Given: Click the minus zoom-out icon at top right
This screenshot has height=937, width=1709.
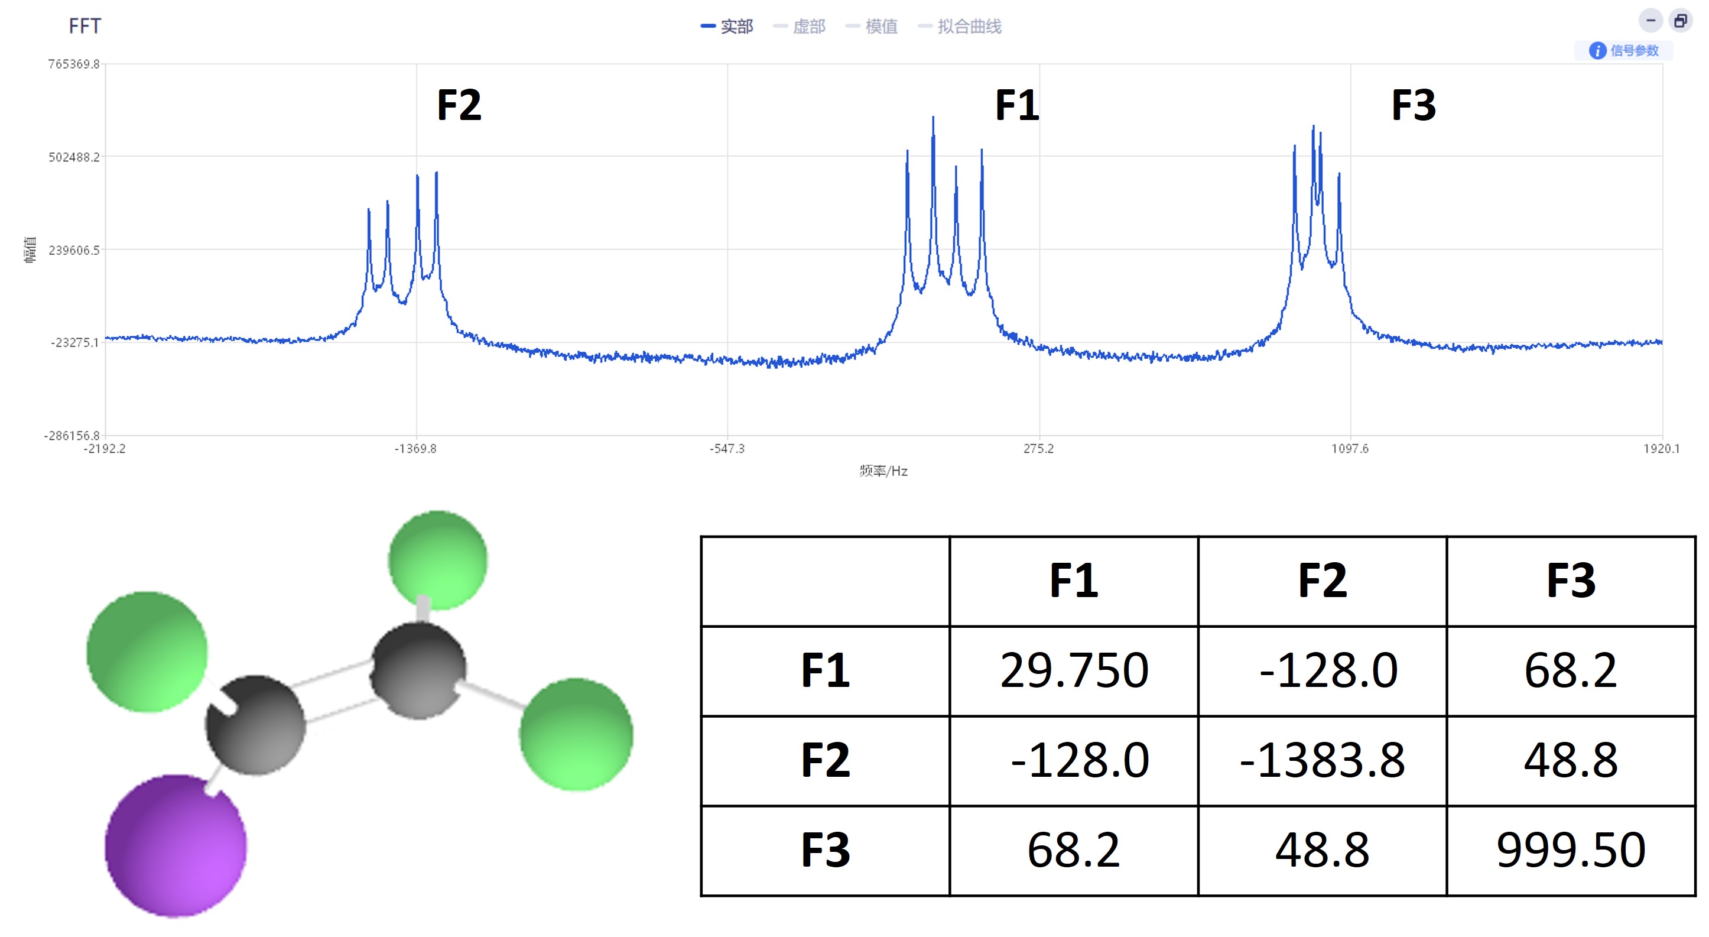Looking at the screenshot, I should click(x=1650, y=21).
